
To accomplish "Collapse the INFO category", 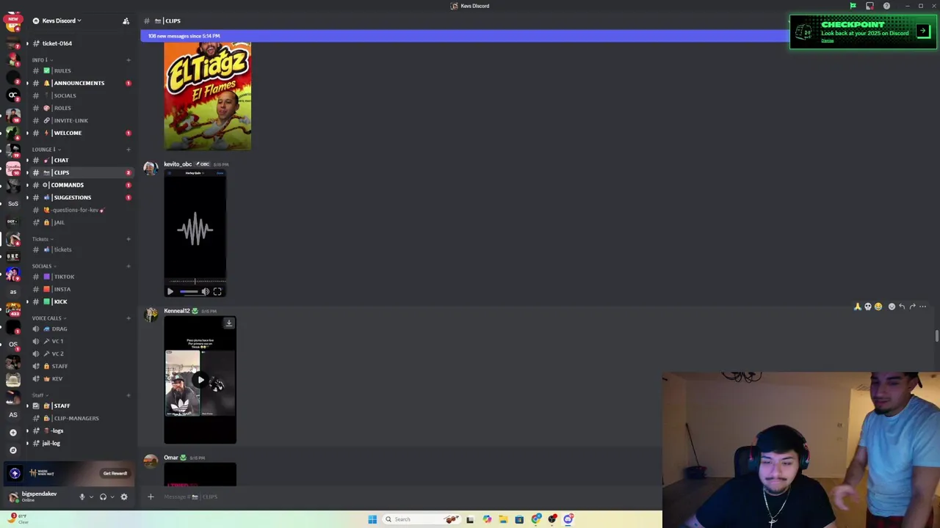I will click(x=41, y=59).
